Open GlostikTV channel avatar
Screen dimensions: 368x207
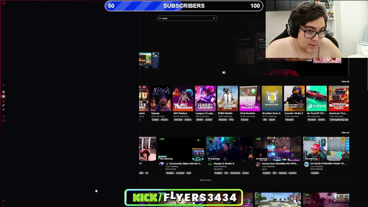tap(210, 164)
